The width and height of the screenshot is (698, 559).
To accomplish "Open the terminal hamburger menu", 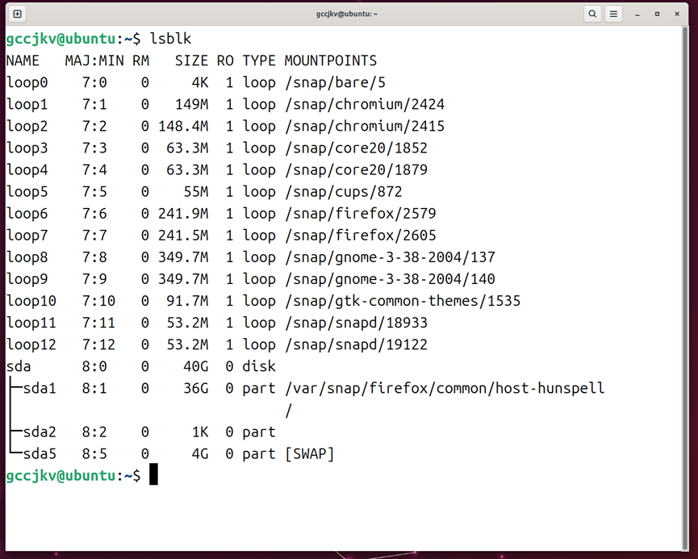I will pyautogui.click(x=613, y=14).
